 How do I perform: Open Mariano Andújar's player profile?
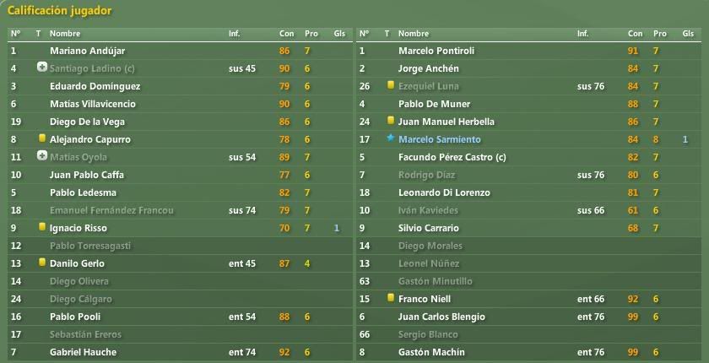[x=87, y=51]
